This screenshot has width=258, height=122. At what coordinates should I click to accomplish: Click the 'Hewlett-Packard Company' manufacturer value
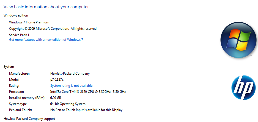[70, 74]
